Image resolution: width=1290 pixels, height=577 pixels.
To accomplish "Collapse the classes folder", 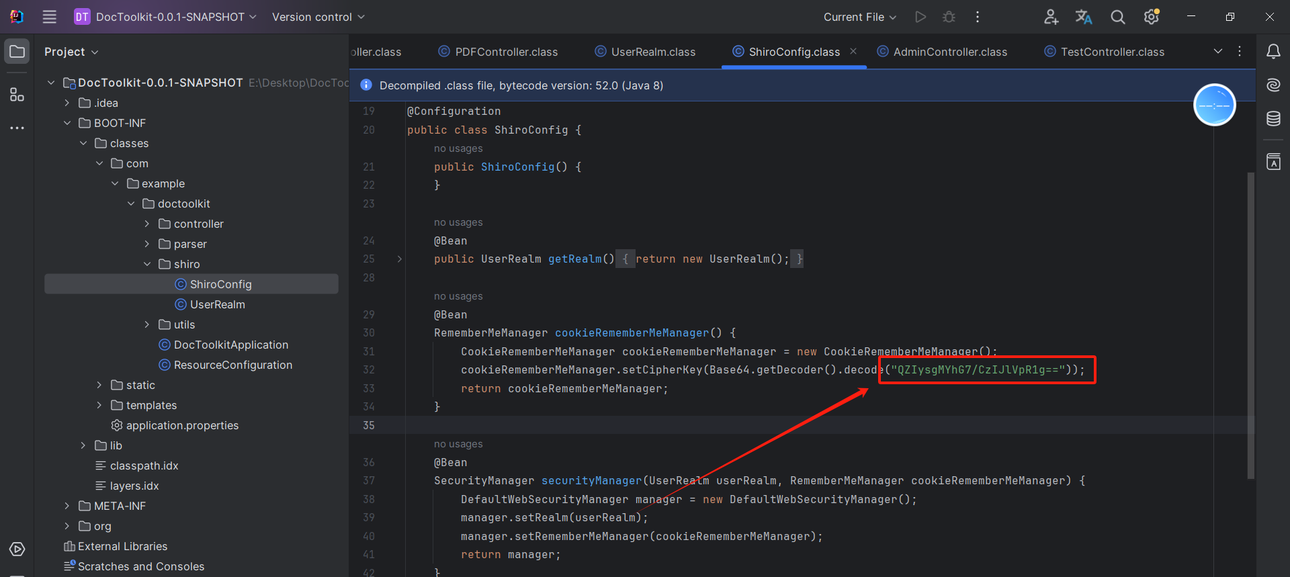I will coord(83,143).
